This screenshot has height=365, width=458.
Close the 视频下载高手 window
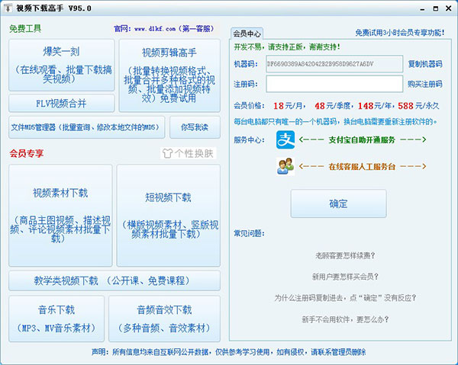[x=449, y=8]
